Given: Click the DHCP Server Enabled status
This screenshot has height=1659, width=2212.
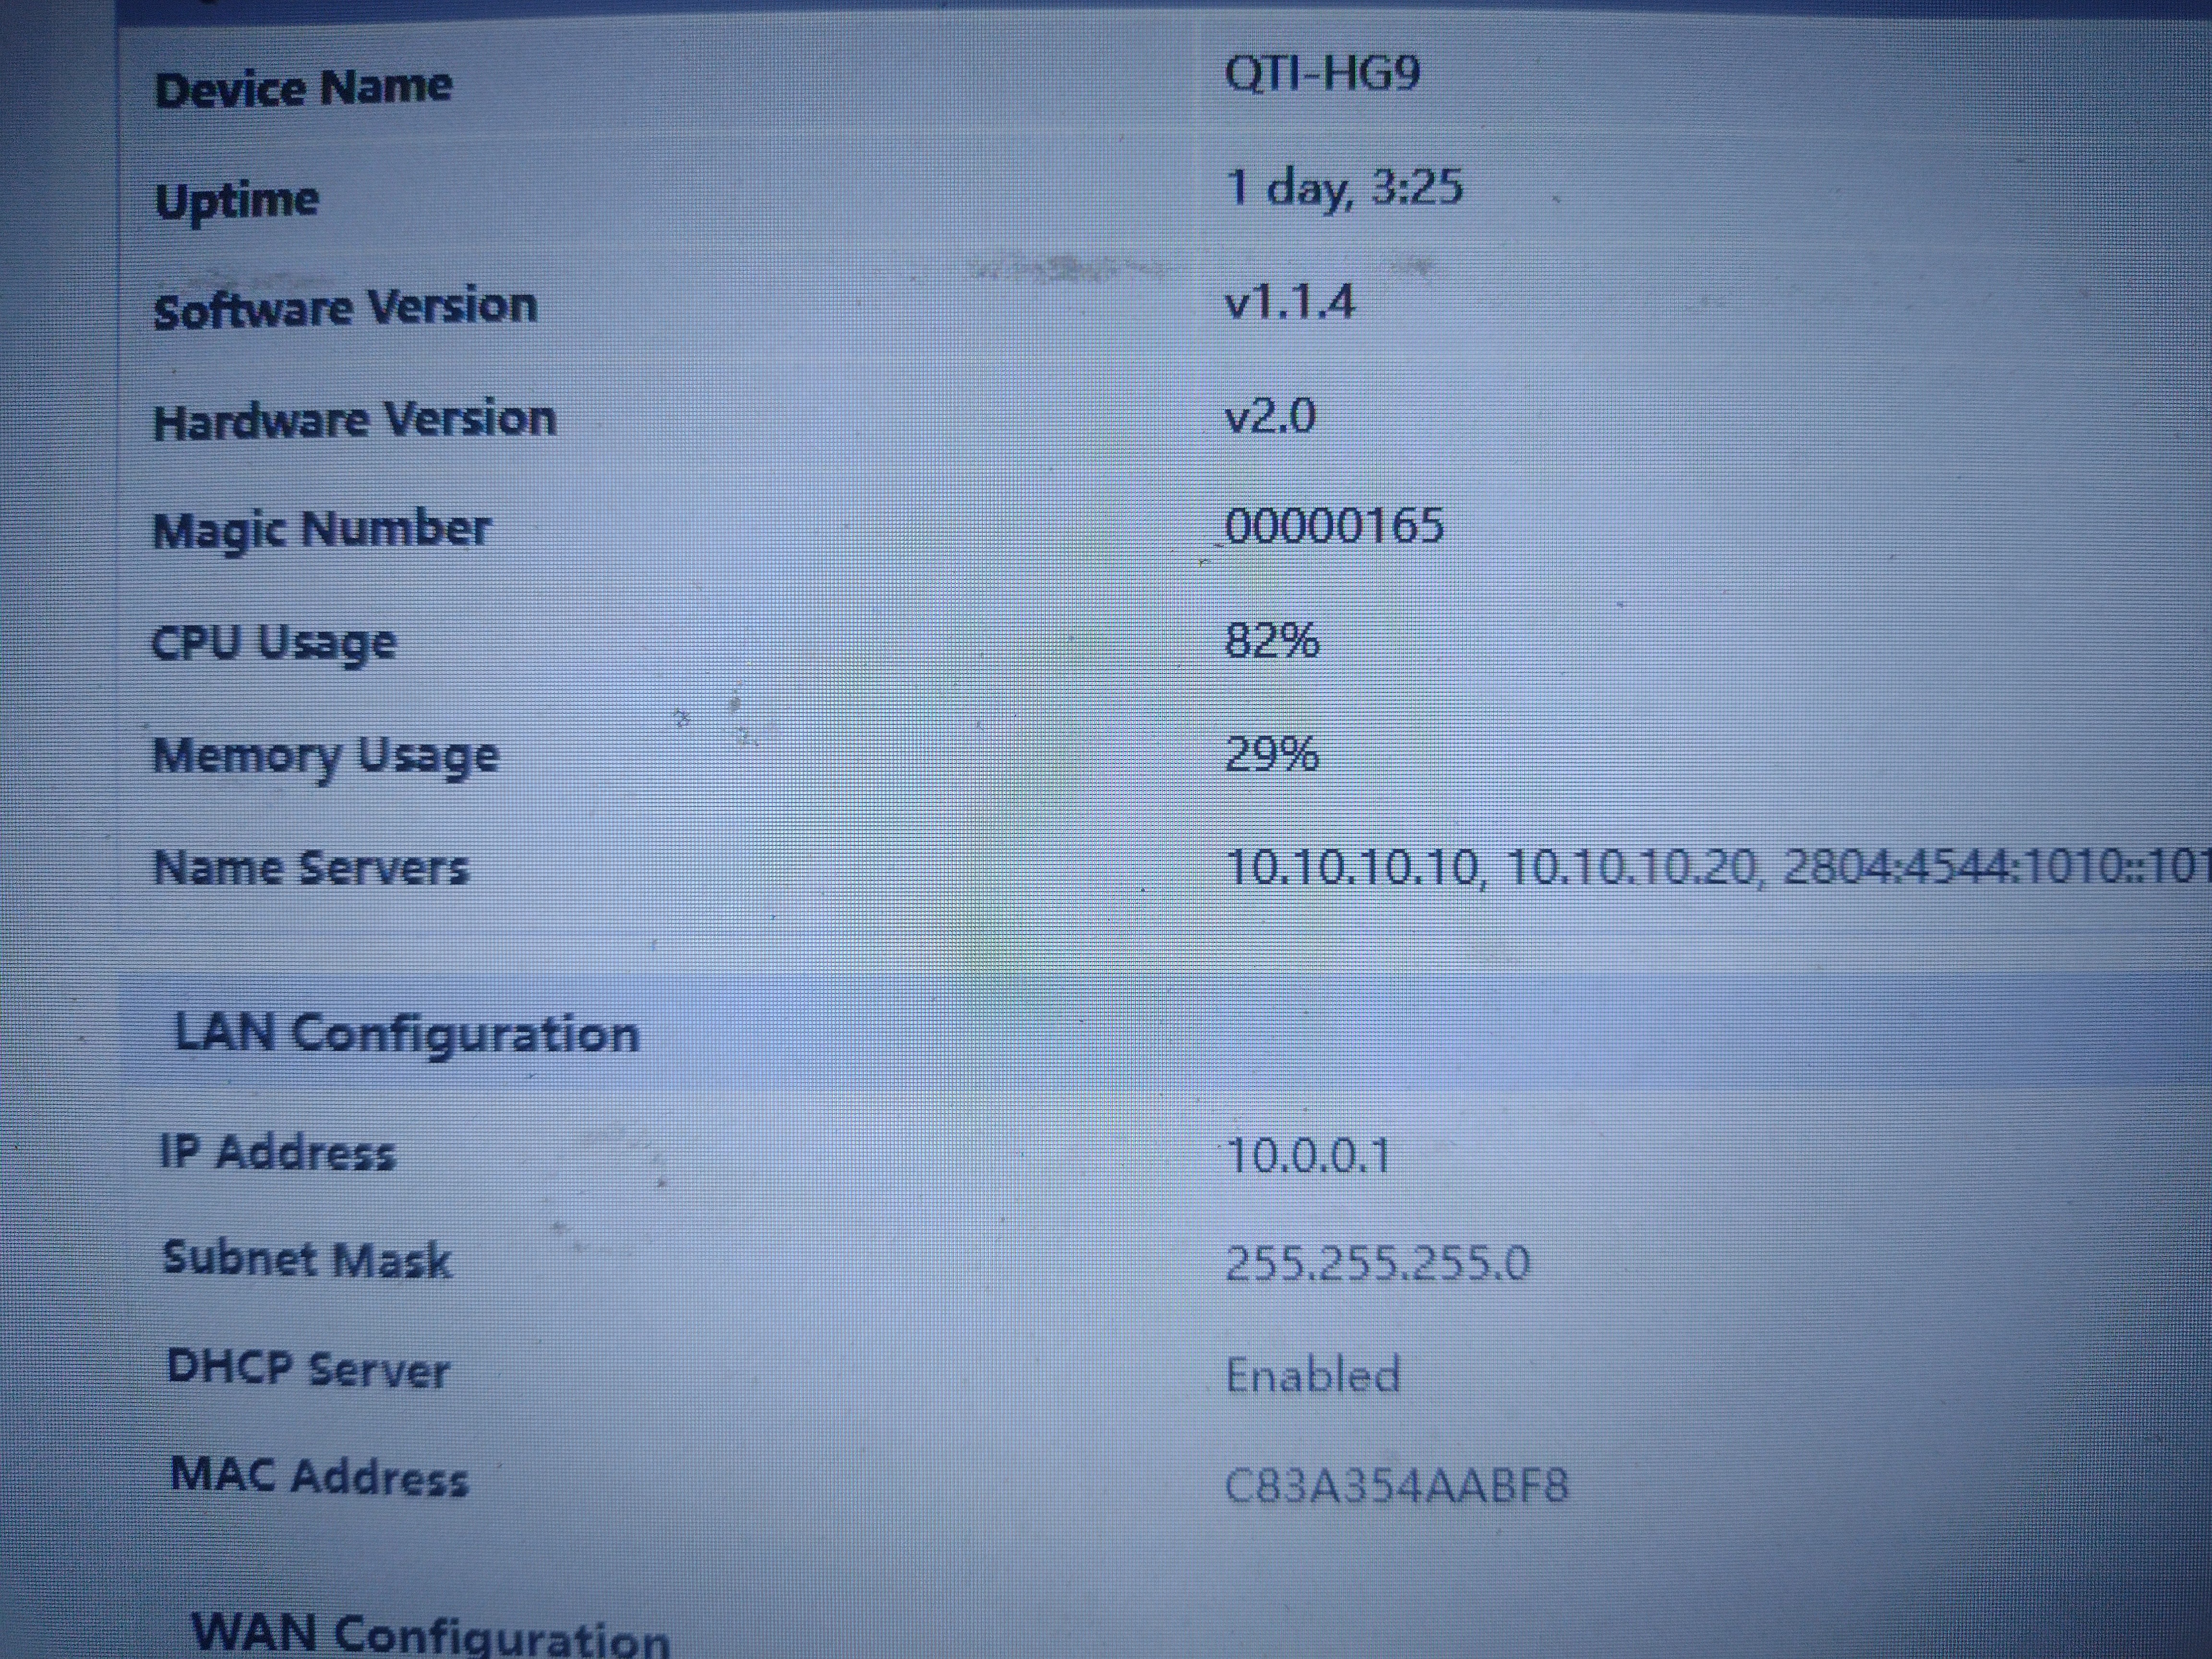Looking at the screenshot, I should click(x=1312, y=1375).
